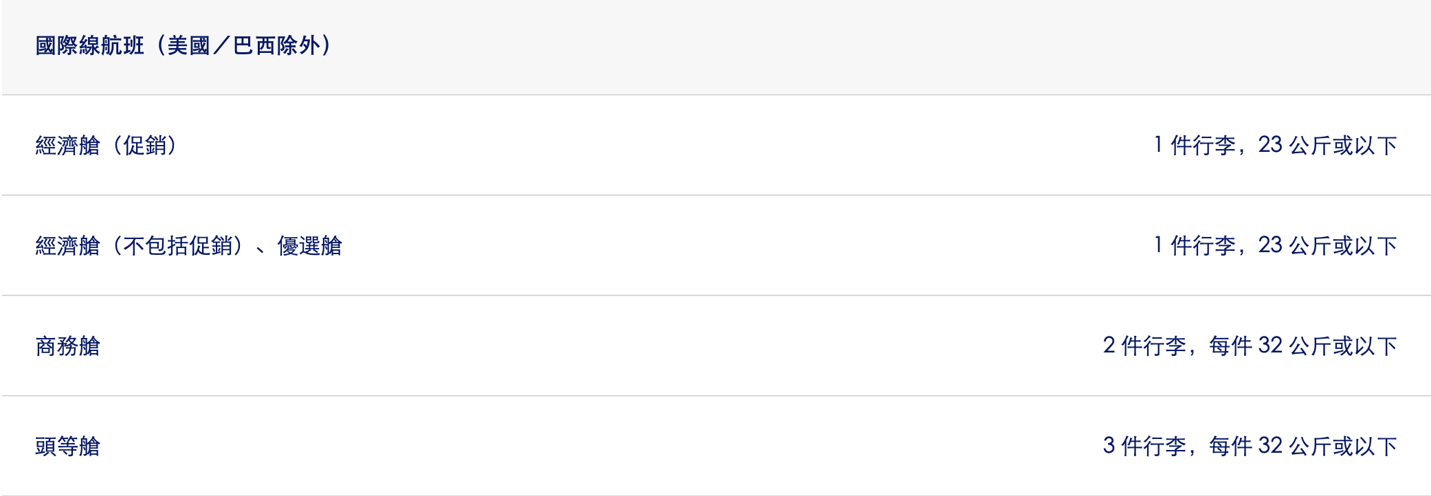The height and width of the screenshot is (496, 1431).
Task: Click 每件 32 公斤或以下 in the 頭等艙 row
Action: [x=1302, y=447]
